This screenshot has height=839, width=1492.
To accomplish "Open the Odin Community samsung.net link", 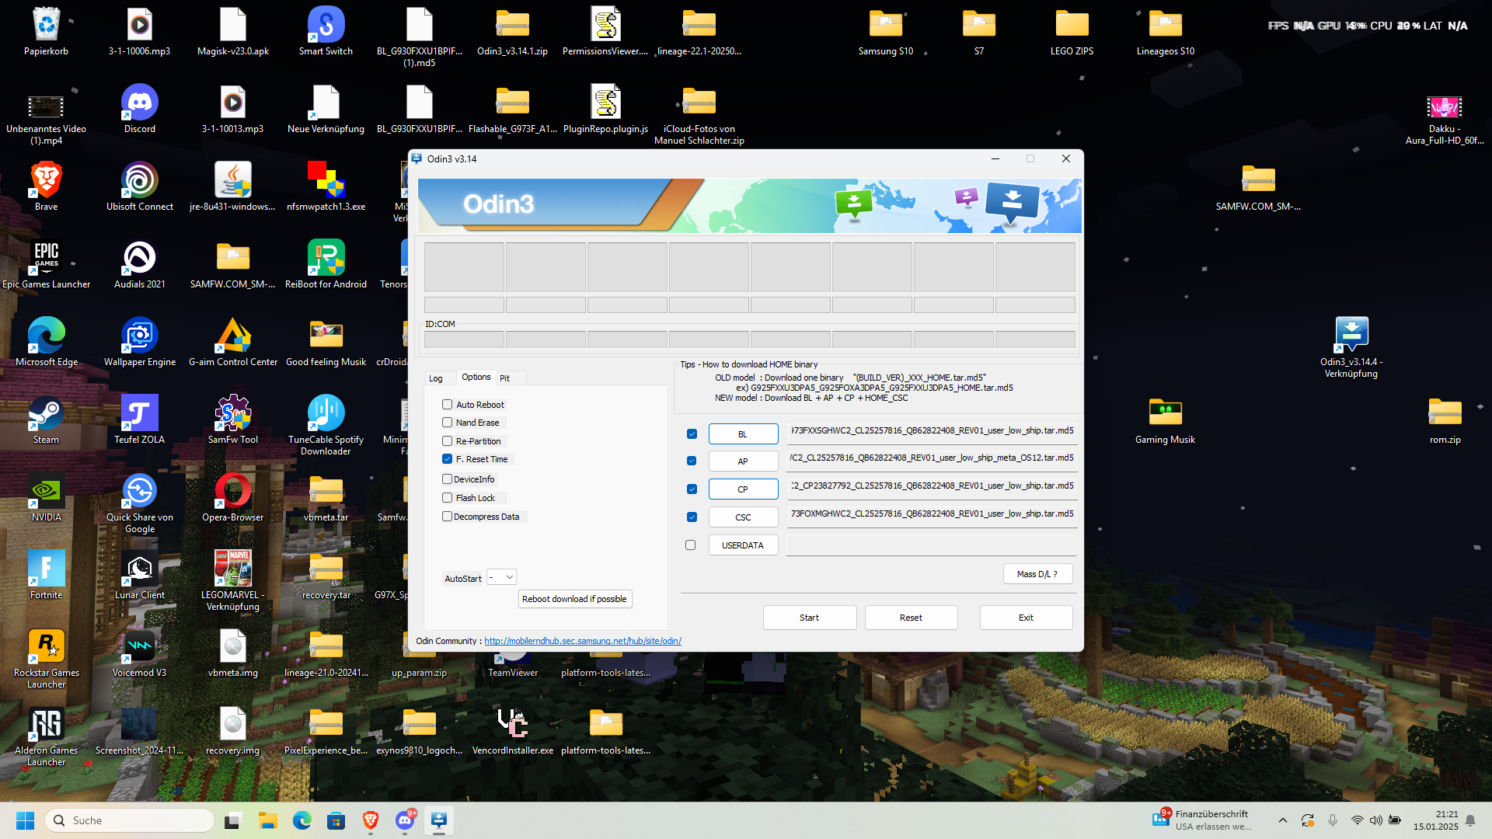I will click(x=582, y=641).
